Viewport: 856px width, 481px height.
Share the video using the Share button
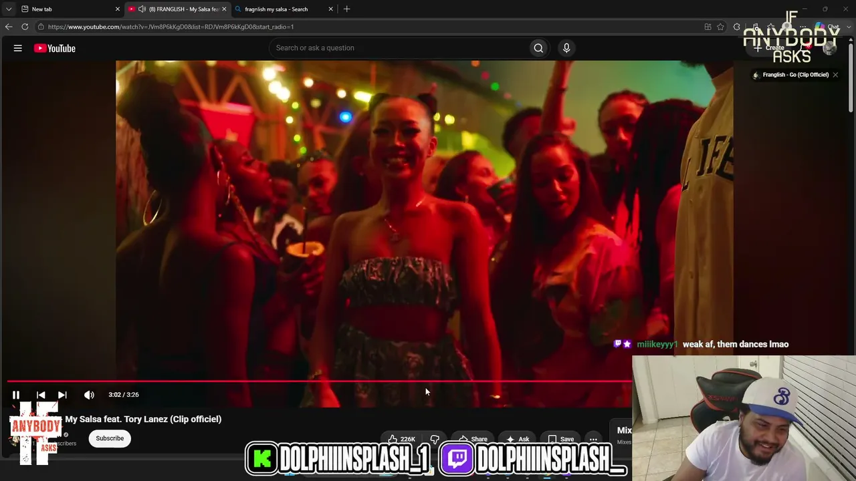point(473,439)
